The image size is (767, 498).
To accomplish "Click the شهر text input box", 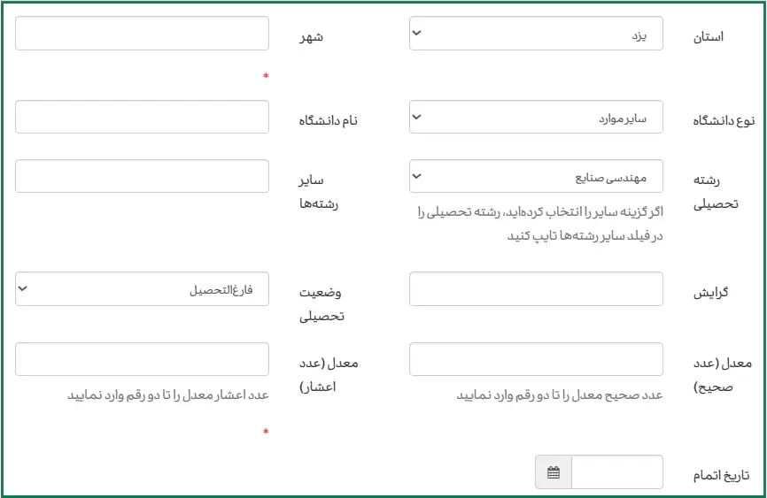I will click(x=142, y=34).
